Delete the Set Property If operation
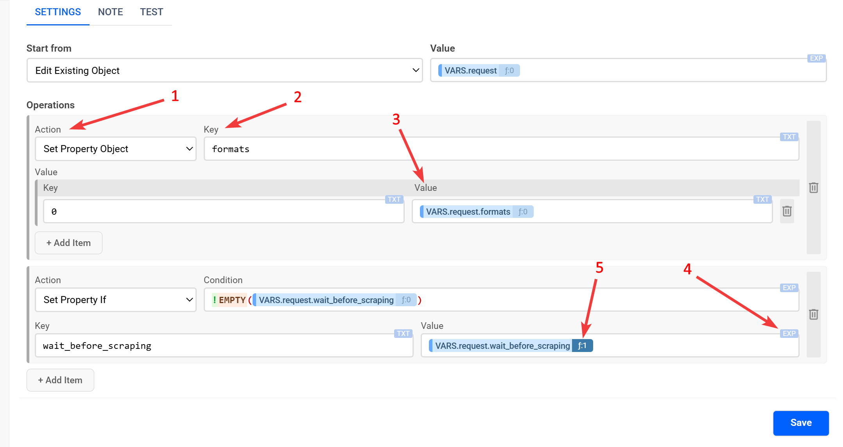Screen dimensions: 843x447 pos(813,314)
